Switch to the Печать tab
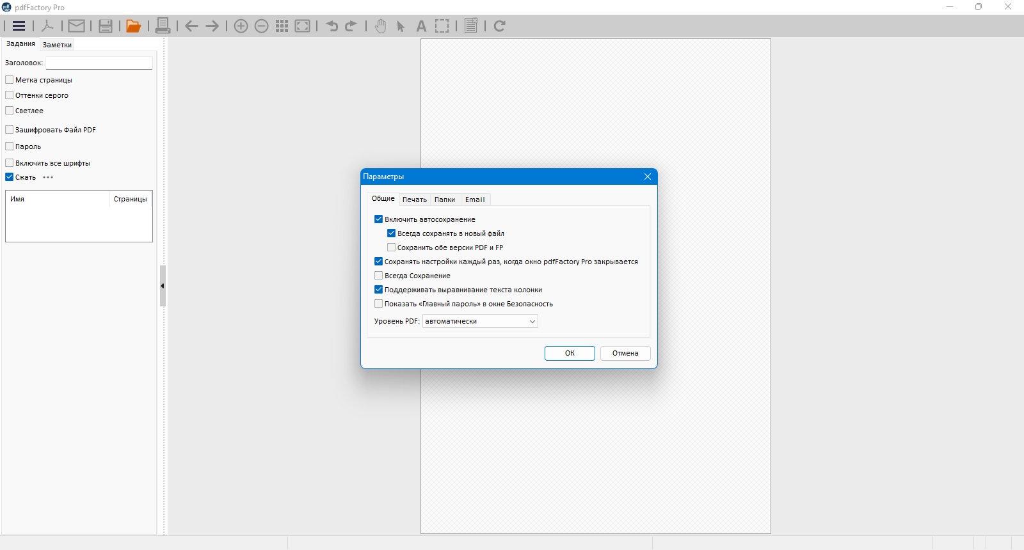1024x550 pixels. point(414,200)
